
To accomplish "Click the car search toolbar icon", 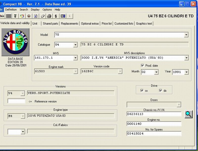I will [2, 16].
